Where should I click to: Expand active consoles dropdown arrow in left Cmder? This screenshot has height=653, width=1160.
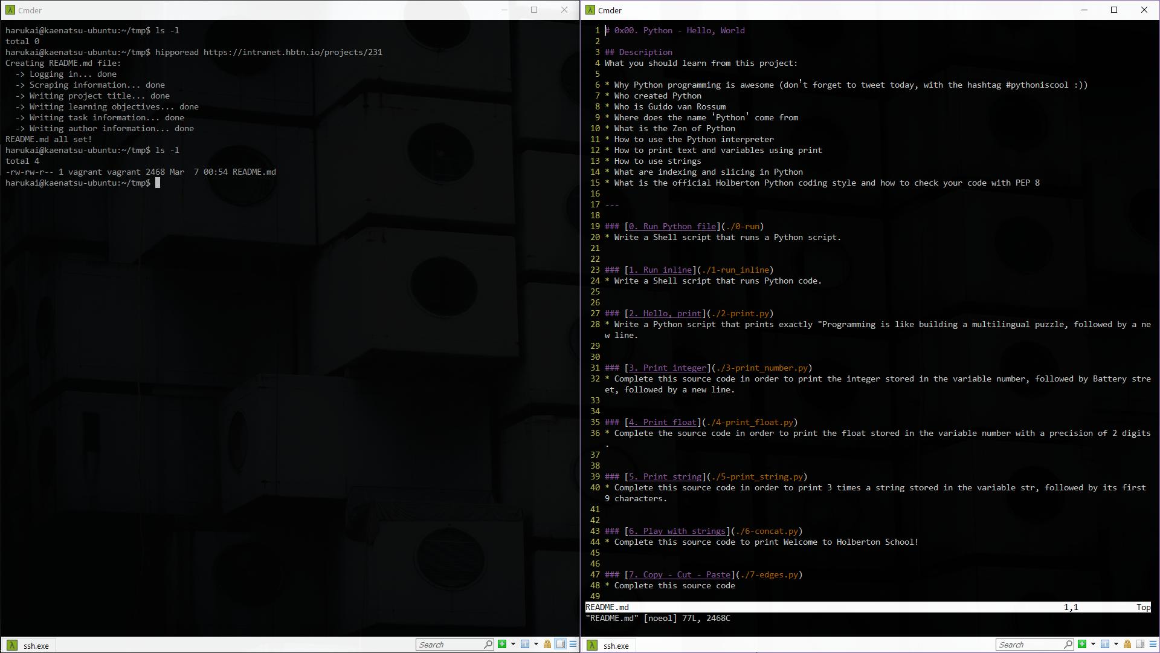536,644
